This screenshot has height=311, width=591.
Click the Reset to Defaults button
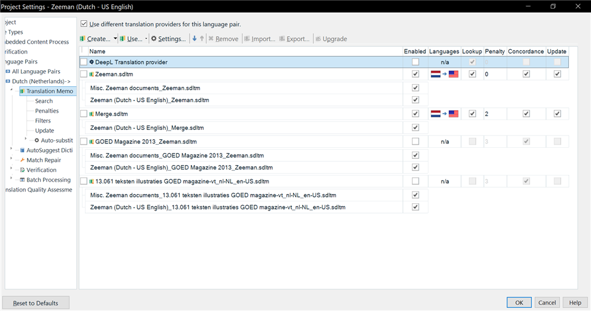click(36, 303)
